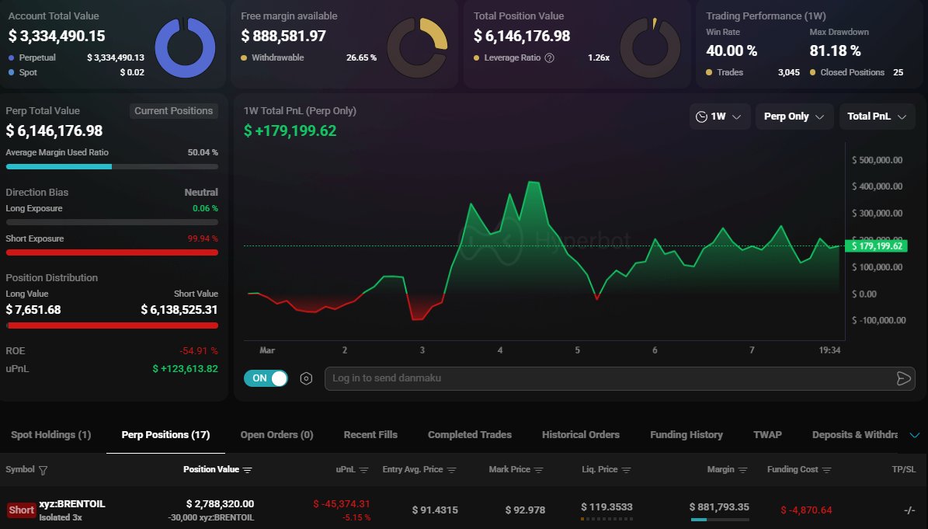Click the Short Value $6,138,525.31
Screen dimensions: 928x529
(x=179, y=310)
